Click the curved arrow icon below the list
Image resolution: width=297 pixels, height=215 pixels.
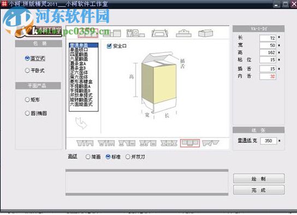[x=81, y=123]
